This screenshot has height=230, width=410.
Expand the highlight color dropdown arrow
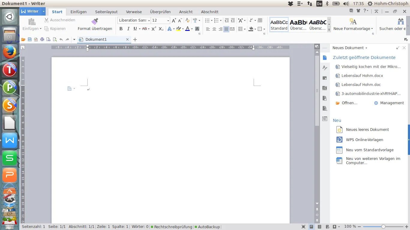point(183,29)
